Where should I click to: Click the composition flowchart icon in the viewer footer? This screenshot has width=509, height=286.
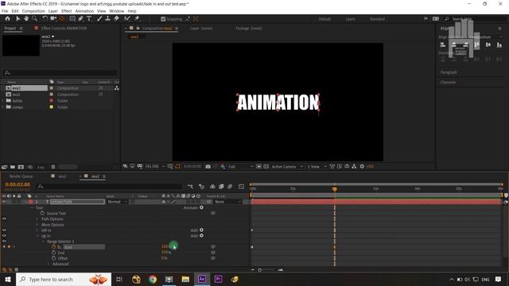coord(354,166)
